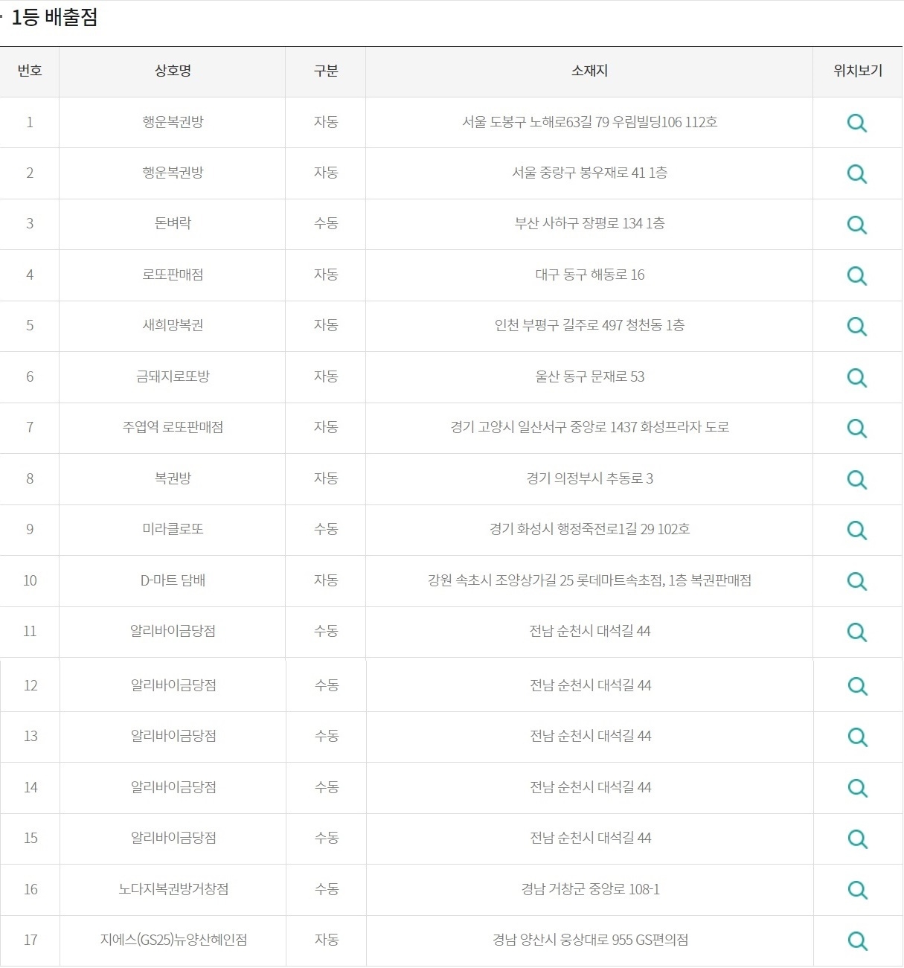Select 수동 type for 미라클로또 row
Viewport: 904px width, 968px height.
pos(326,529)
